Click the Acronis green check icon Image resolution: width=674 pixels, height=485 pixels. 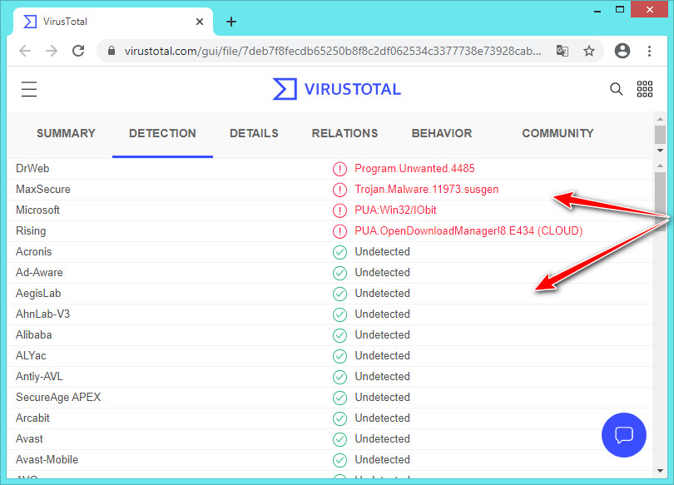(x=339, y=252)
